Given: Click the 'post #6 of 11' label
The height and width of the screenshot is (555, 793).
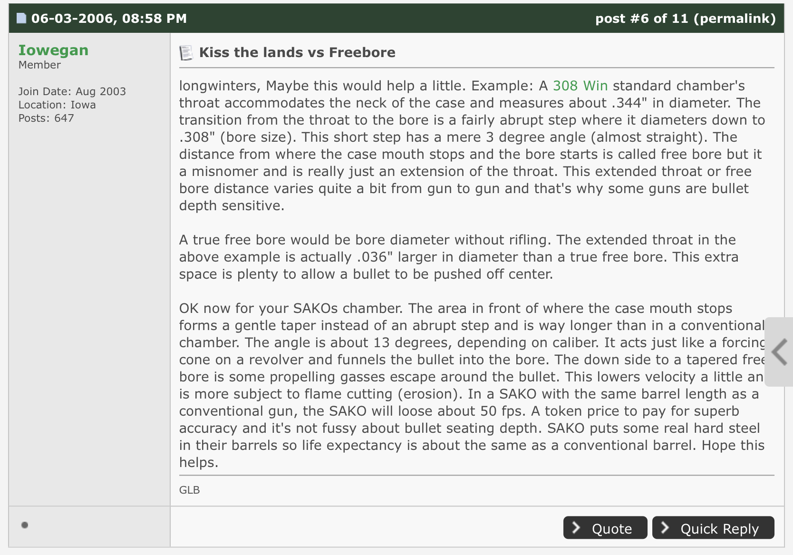Looking at the screenshot, I should [x=642, y=19].
